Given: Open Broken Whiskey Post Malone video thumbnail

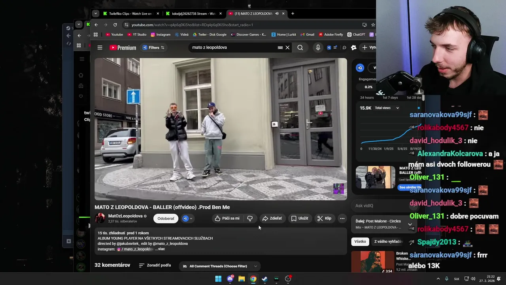Looking at the screenshot, I should [372, 262].
